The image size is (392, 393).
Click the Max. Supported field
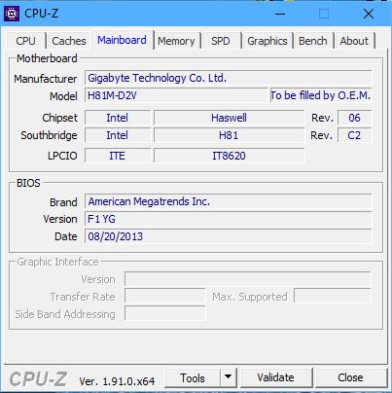tap(333, 296)
